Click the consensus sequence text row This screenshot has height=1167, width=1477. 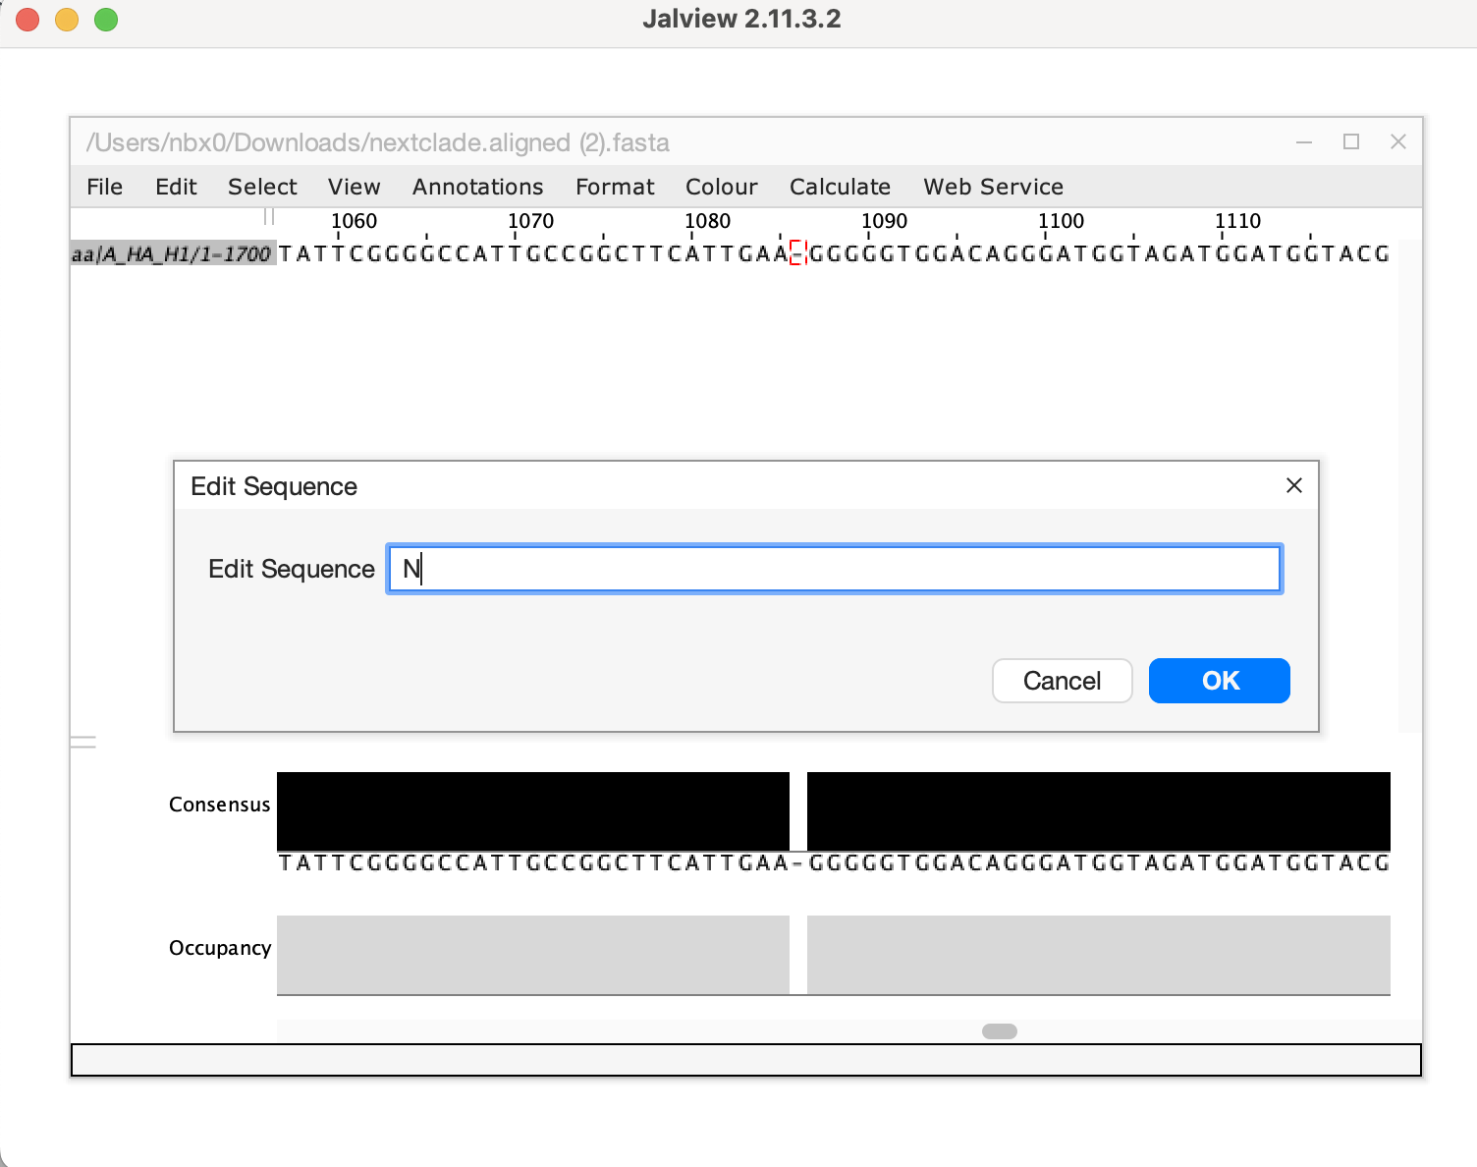pyautogui.click(x=834, y=863)
